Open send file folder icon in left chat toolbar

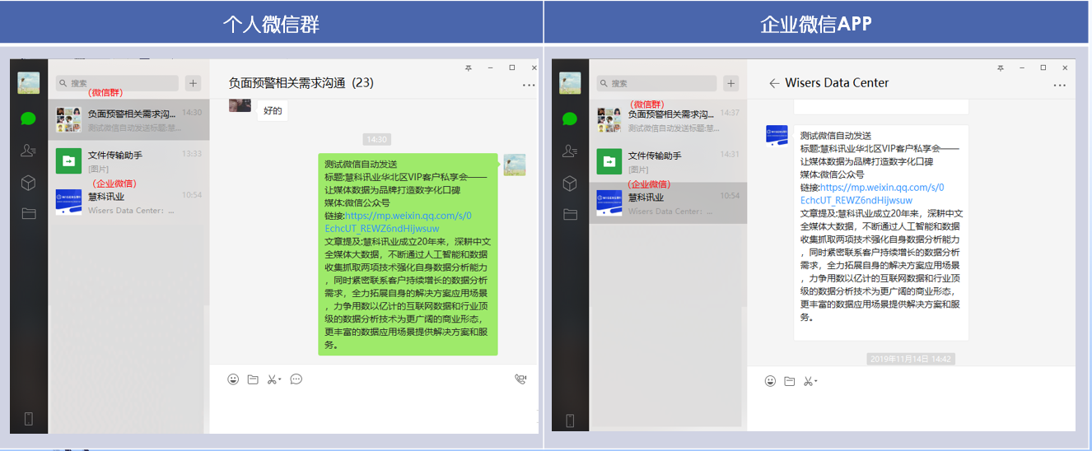tap(253, 379)
